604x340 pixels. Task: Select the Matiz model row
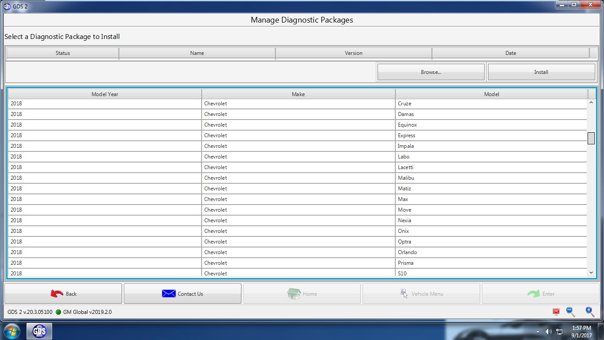(298, 189)
